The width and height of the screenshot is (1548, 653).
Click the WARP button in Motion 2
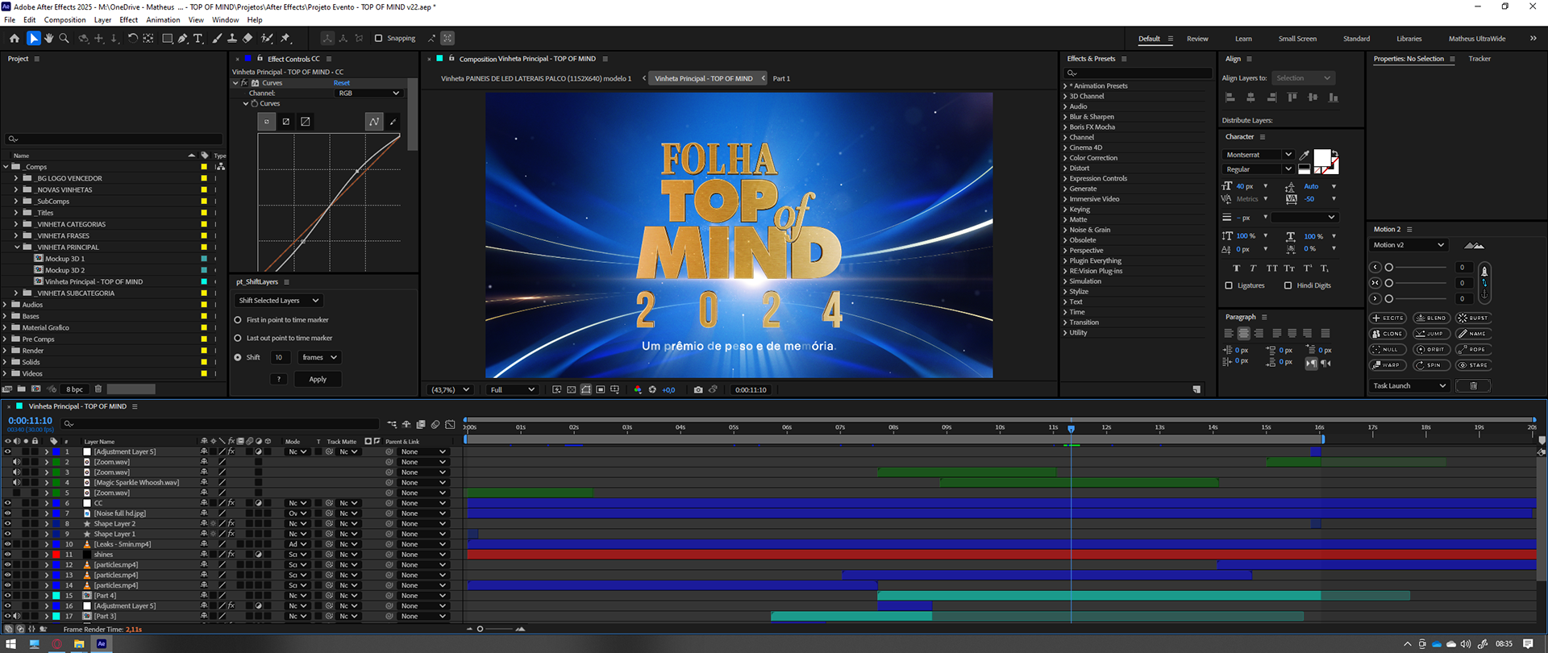1388,365
